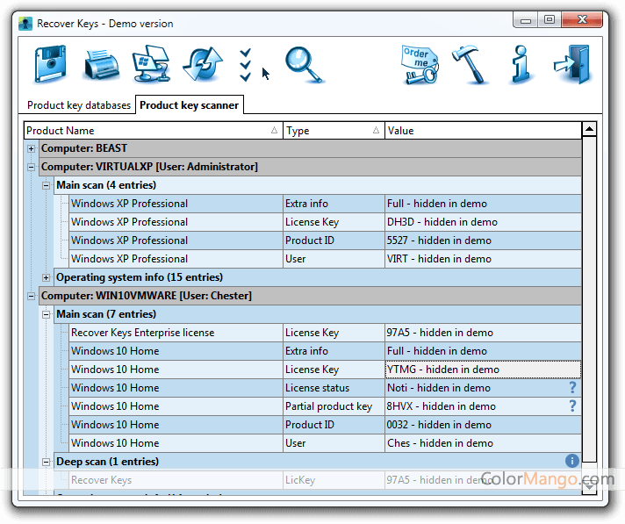625x524 pixels.
Task: Click the scrollbar up arrow
Action: pos(589,130)
